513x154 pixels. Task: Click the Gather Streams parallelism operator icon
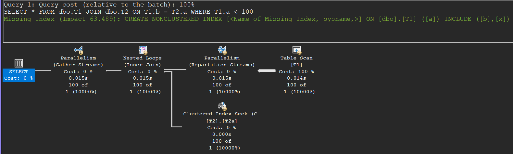(x=79, y=50)
